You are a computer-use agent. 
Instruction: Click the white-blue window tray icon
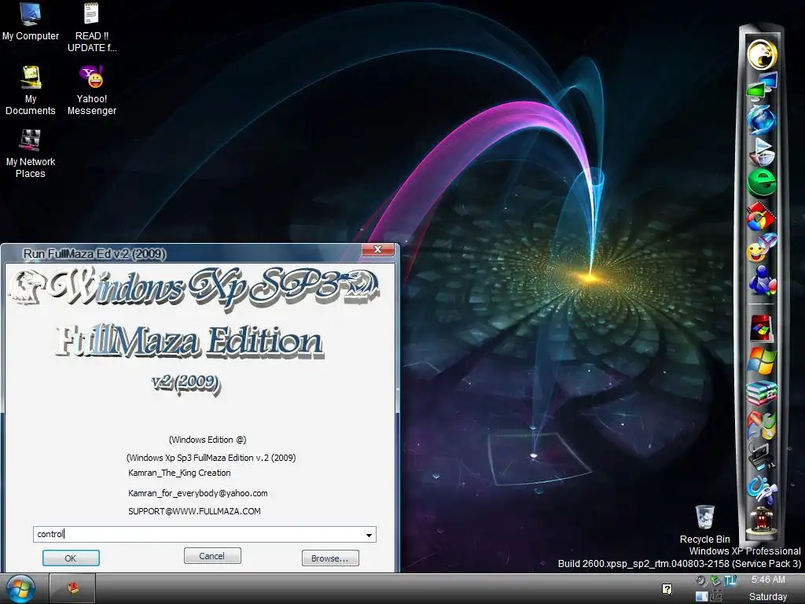tap(701, 596)
